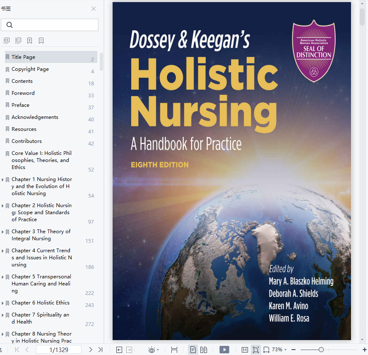The width and height of the screenshot is (368, 355).
Task: Open eye protection mode dropdown arrow
Action: [x=158, y=350]
